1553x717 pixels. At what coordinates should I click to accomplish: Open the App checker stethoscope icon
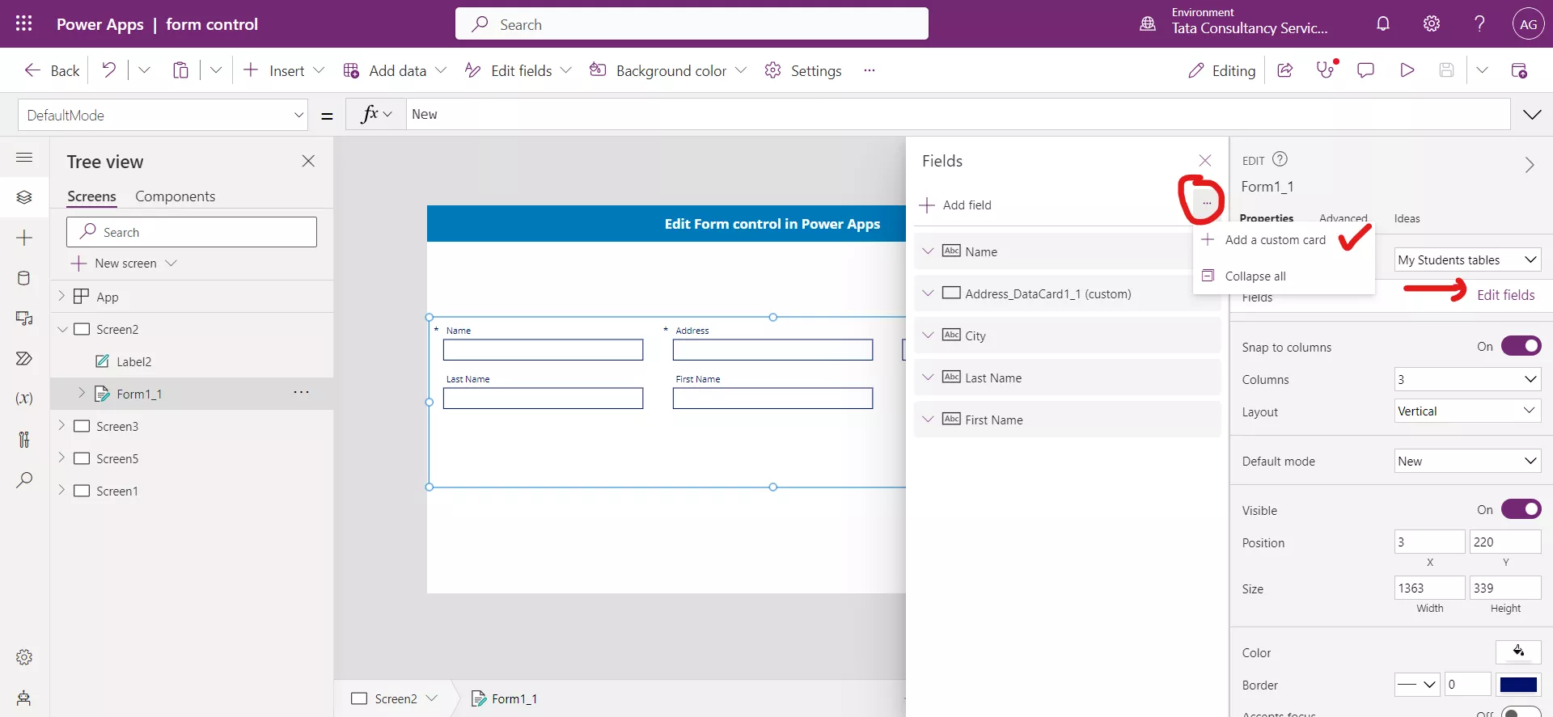click(1326, 70)
